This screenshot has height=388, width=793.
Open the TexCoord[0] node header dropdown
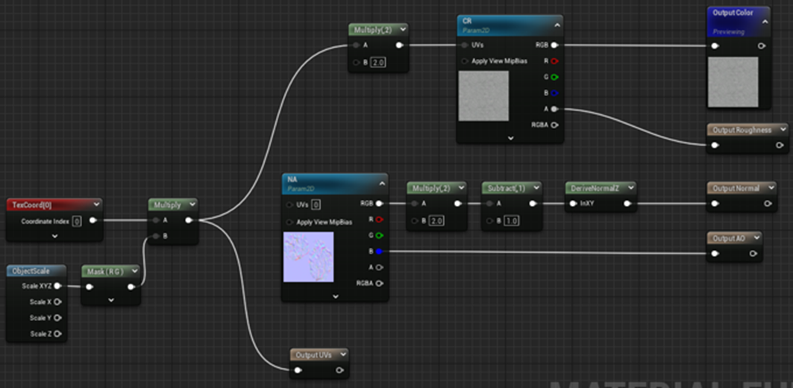point(96,204)
